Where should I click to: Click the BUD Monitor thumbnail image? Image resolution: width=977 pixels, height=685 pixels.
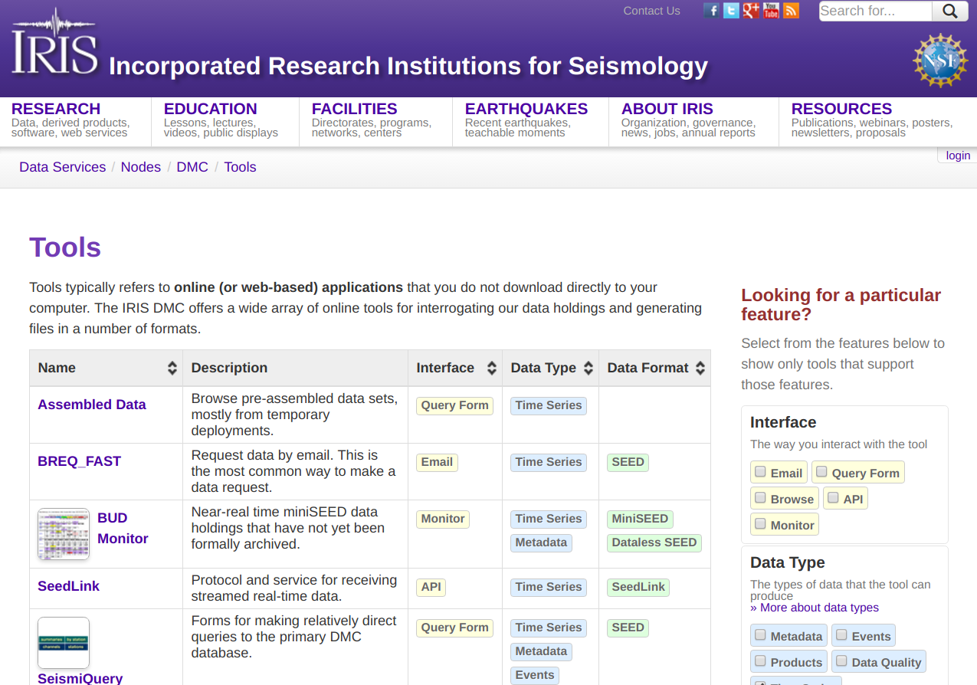[64, 533]
